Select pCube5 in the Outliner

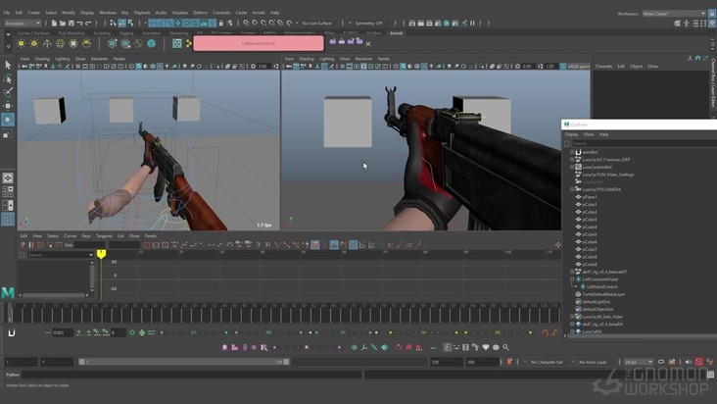[x=590, y=234]
